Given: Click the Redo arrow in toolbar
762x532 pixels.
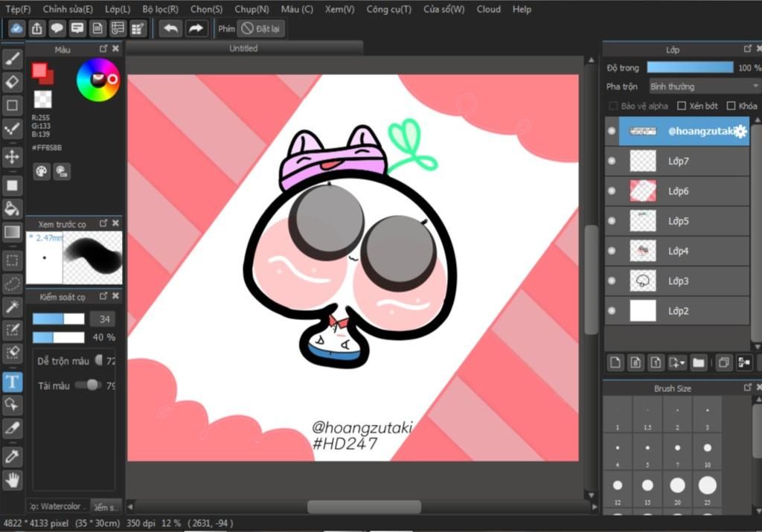Looking at the screenshot, I should pyautogui.click(x=196, y=29).
